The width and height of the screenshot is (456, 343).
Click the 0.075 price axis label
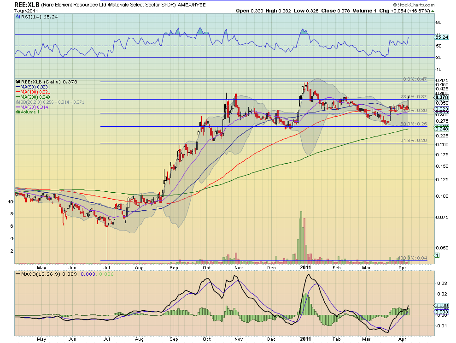point(442,218)
